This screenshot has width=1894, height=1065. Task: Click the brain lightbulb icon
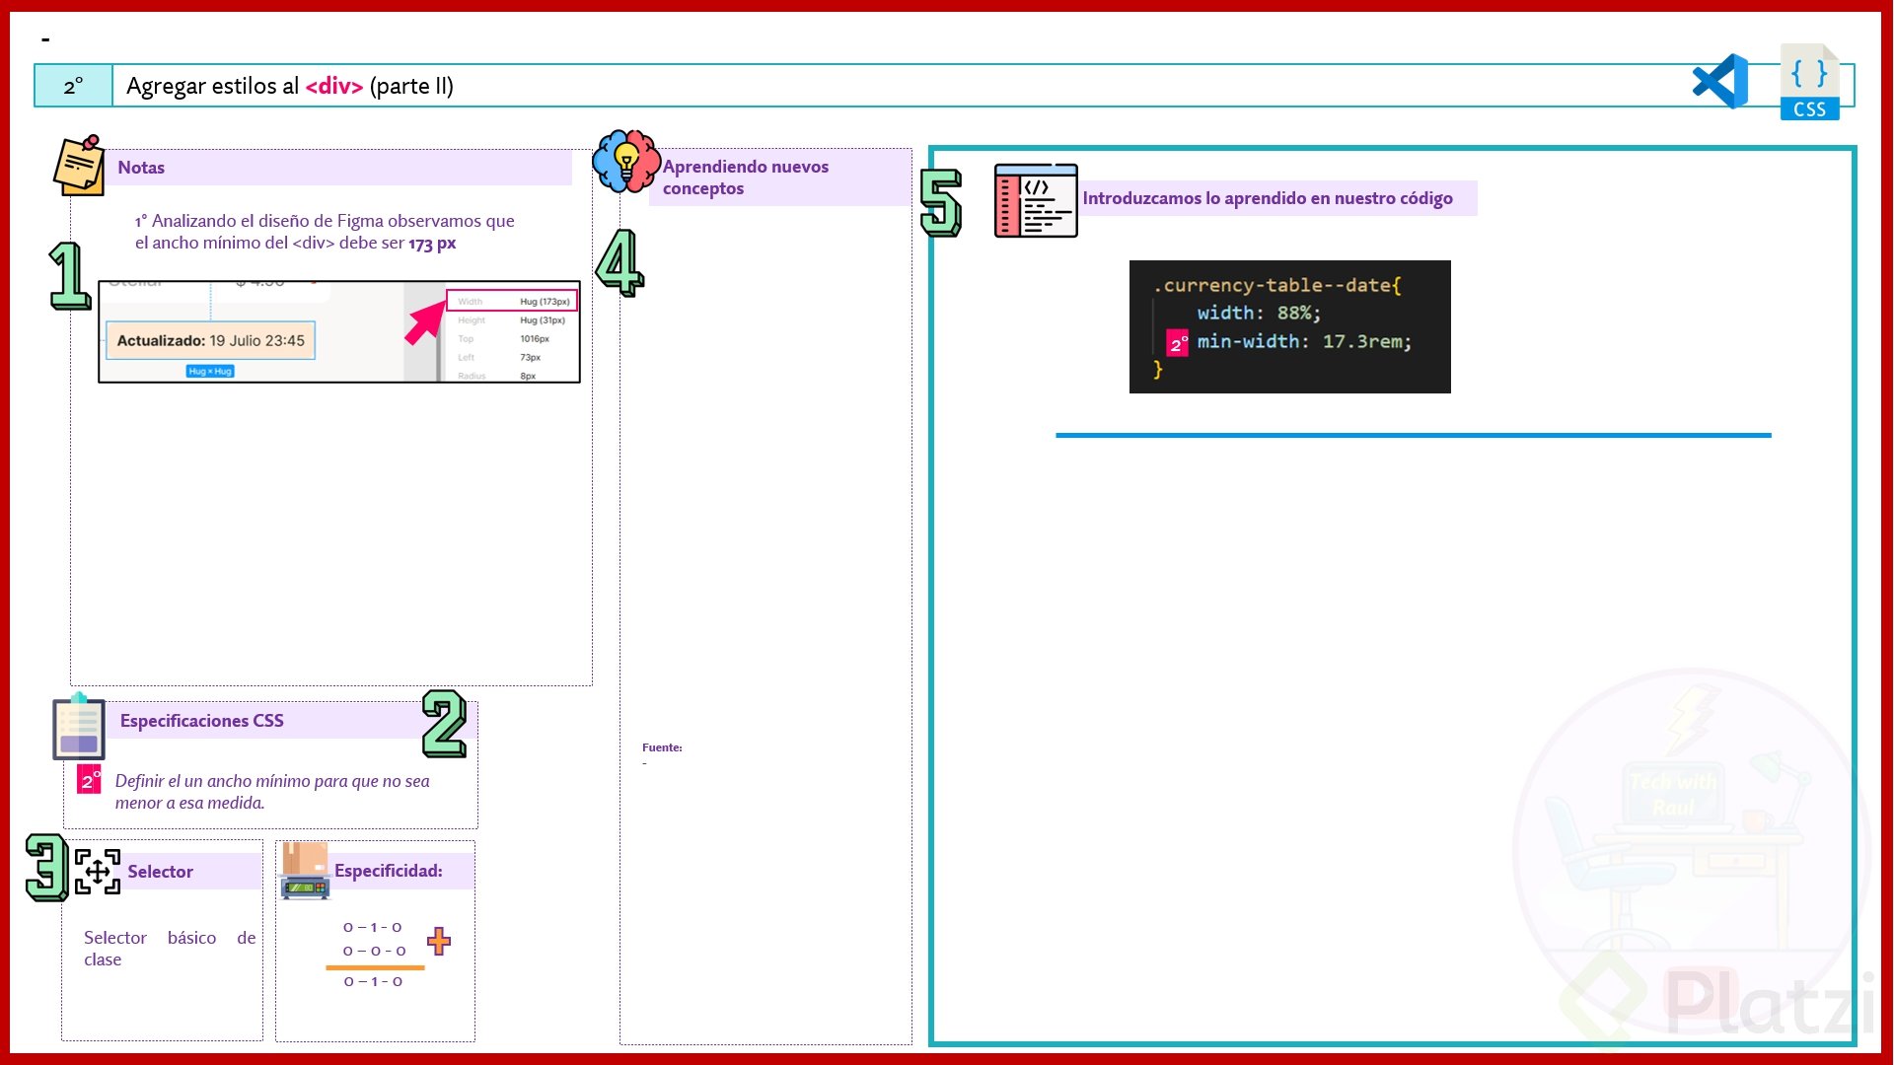[625, 162]
